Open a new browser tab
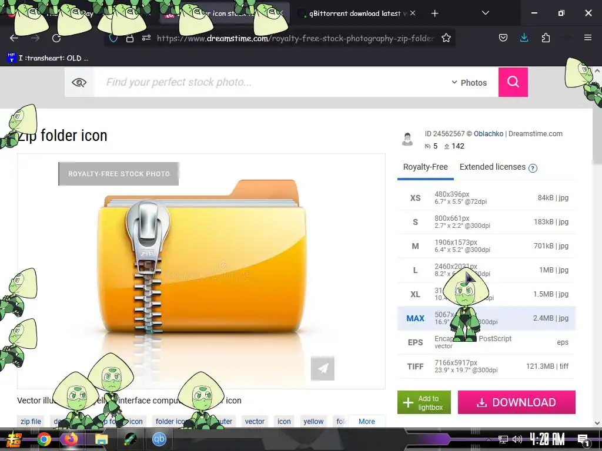602x451 pixels. point(434,14)
